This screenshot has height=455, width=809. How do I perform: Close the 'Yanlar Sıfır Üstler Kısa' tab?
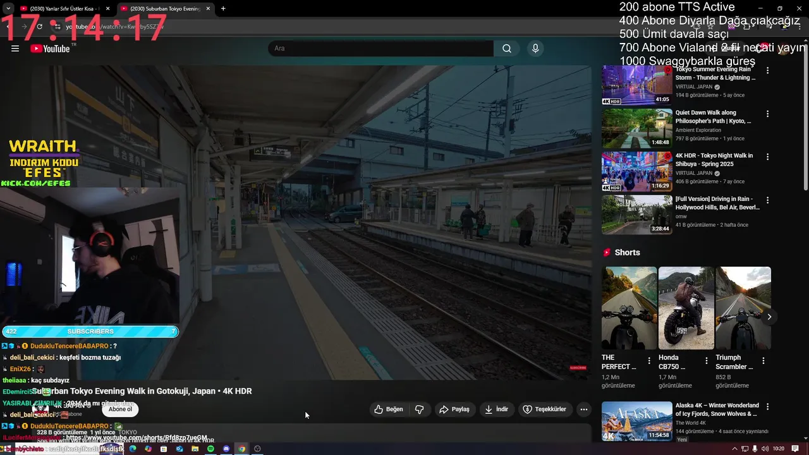click(x=107, y=9)
